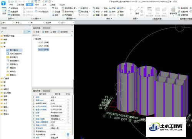This screenshot has height=139, width=192.
Task: Expand the 通用操作 group dropdown
Action: coord(71,19)
